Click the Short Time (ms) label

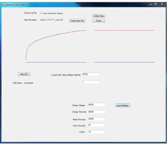point(79,126)
